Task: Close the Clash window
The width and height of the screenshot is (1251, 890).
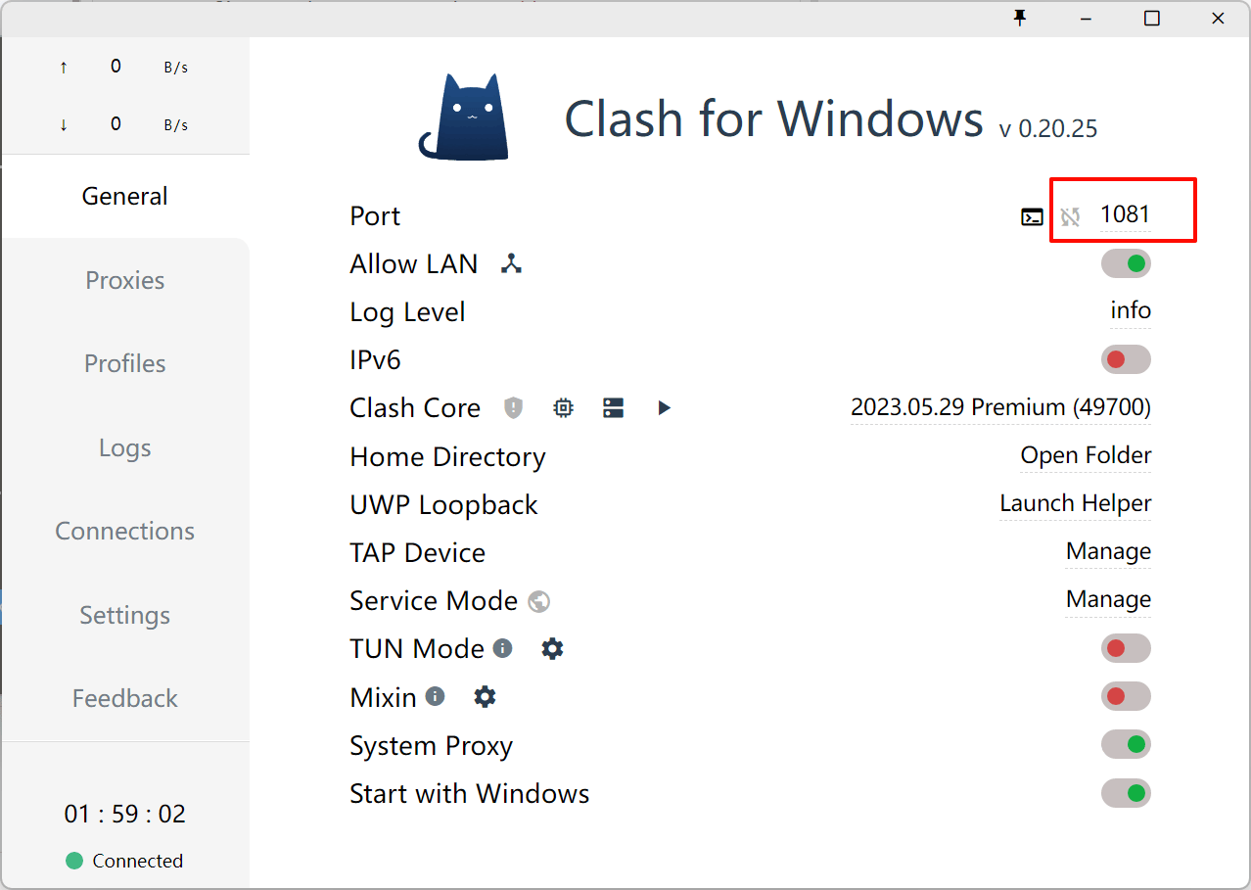Action: (x=1218, y=19)
